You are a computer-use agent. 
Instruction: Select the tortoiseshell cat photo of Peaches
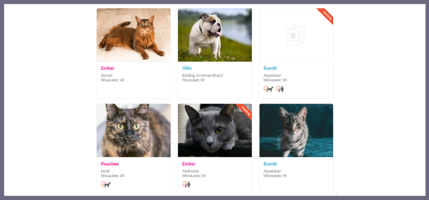[x=134, y=130]
